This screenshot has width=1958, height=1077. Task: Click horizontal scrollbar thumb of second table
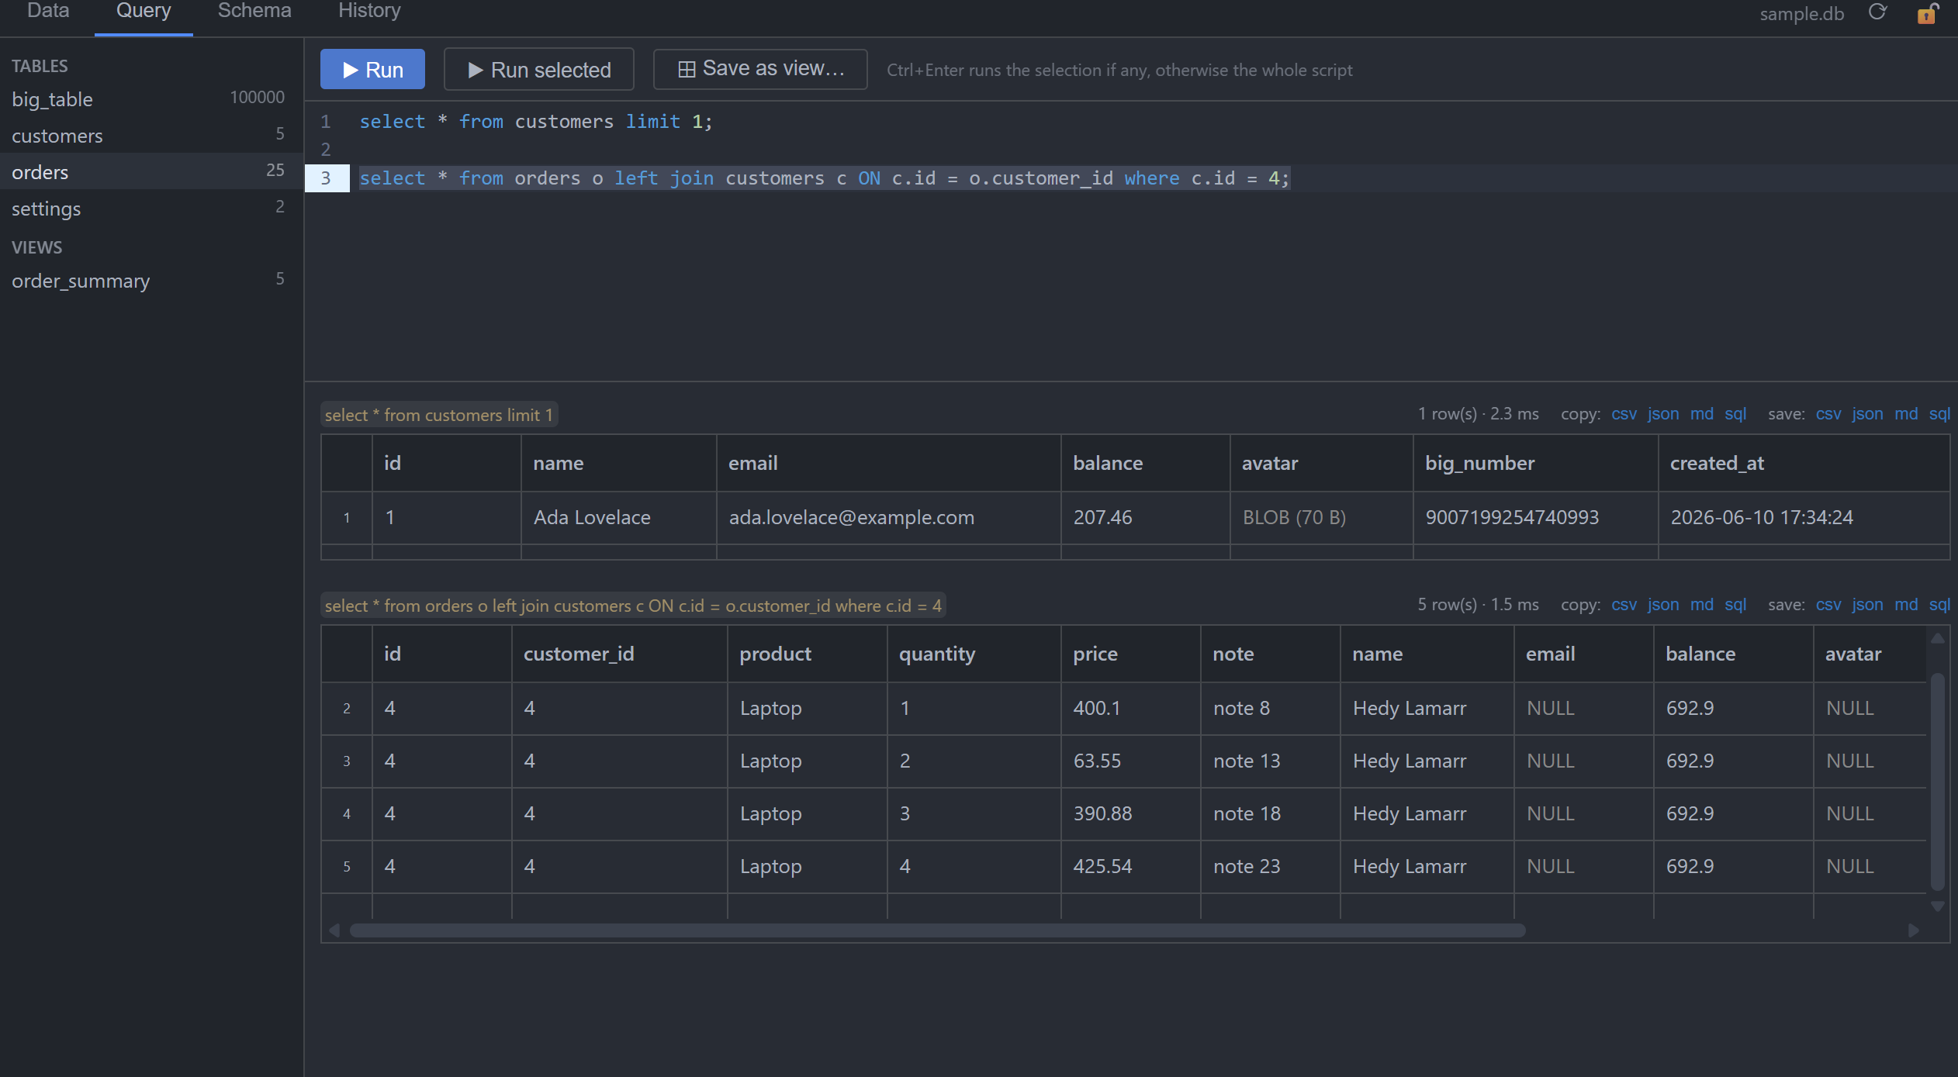[x=937, y=930]
